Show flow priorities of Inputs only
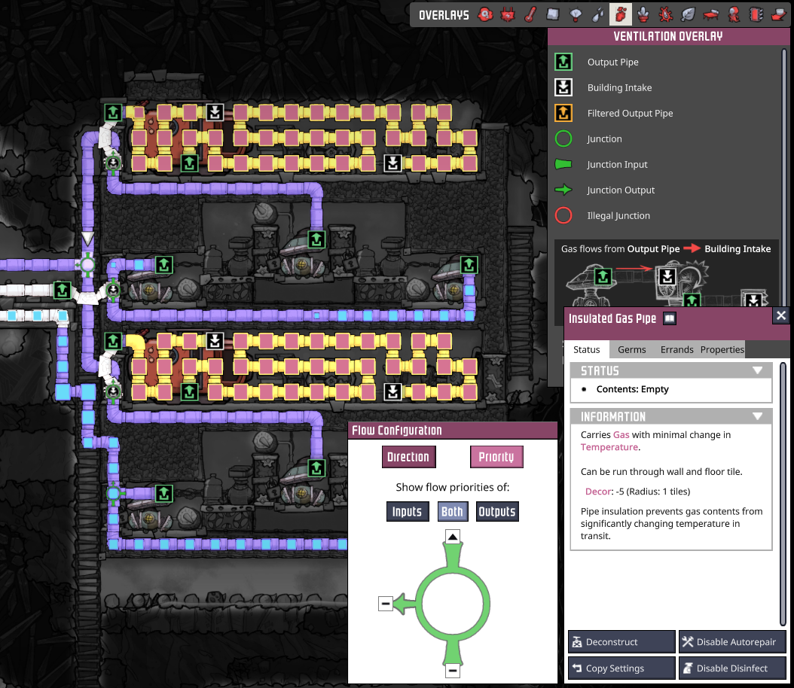 click(407, 511)
